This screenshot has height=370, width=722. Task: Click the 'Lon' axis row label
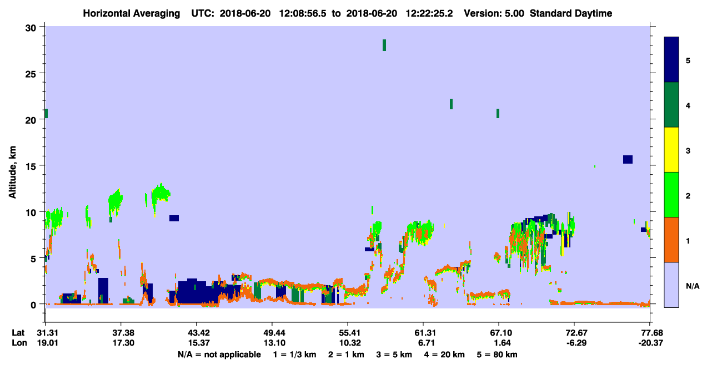pyautogui.click(x=19, y=343)
